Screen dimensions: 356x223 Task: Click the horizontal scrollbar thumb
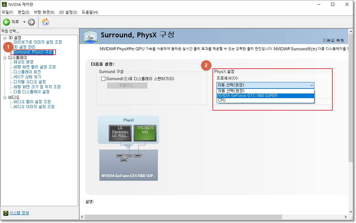(x=183, y=217)
